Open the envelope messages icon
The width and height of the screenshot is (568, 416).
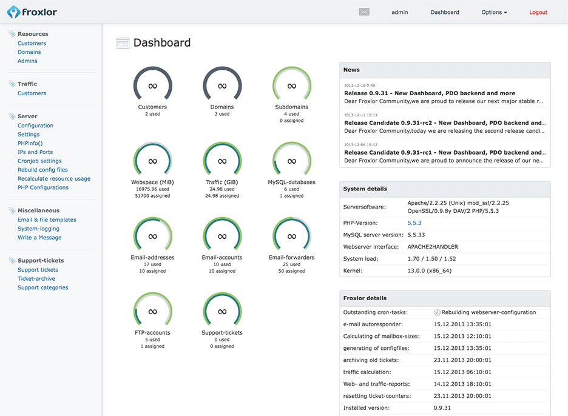point(364,12)
